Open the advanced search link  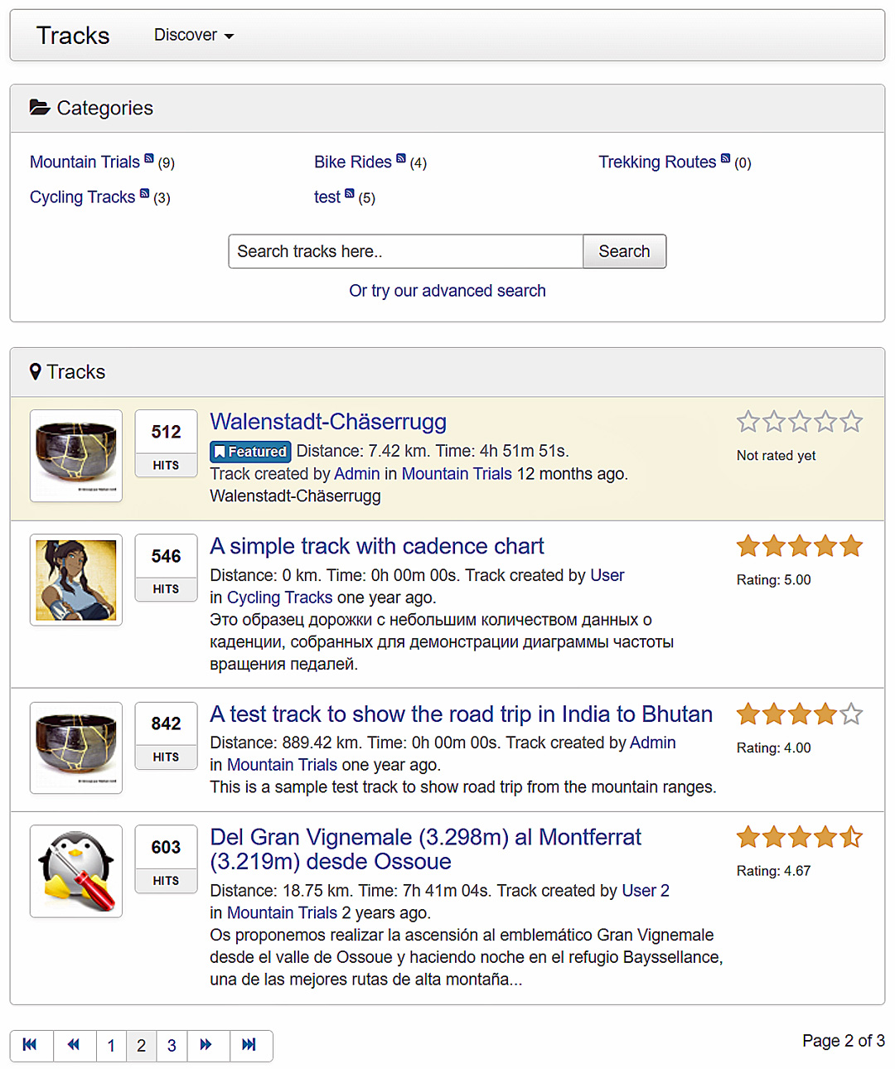click(447, 291)
